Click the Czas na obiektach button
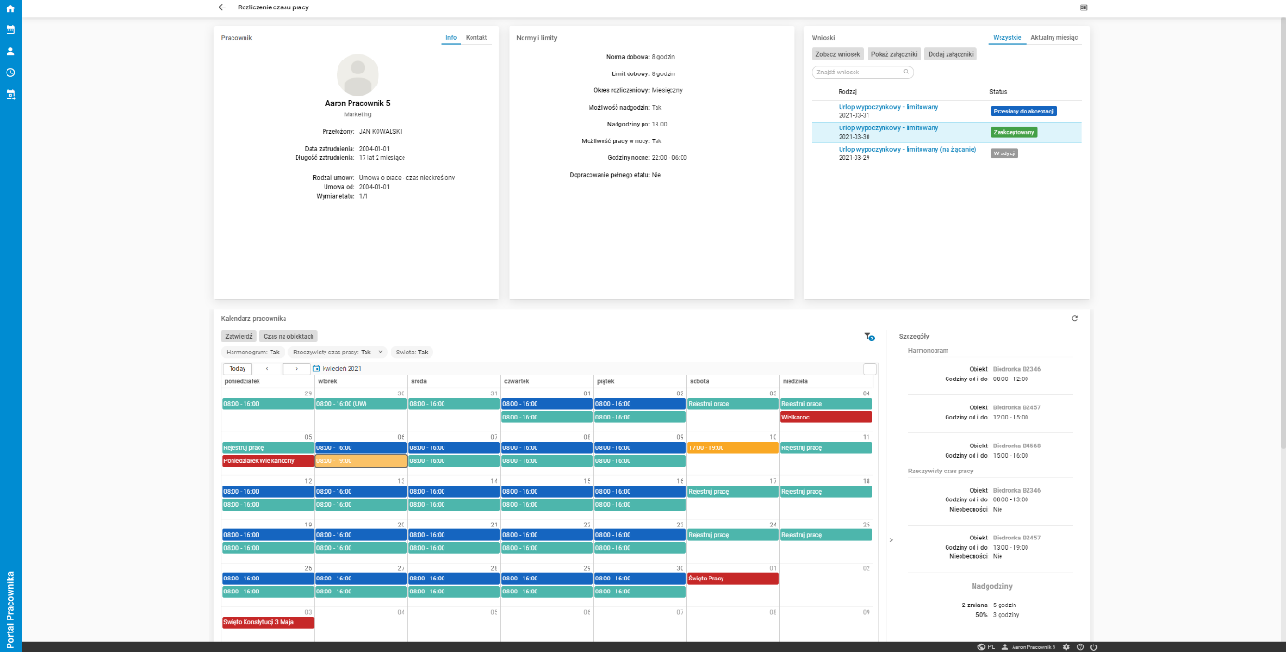This screenshot has height=652, width=1286. point(289,336)
